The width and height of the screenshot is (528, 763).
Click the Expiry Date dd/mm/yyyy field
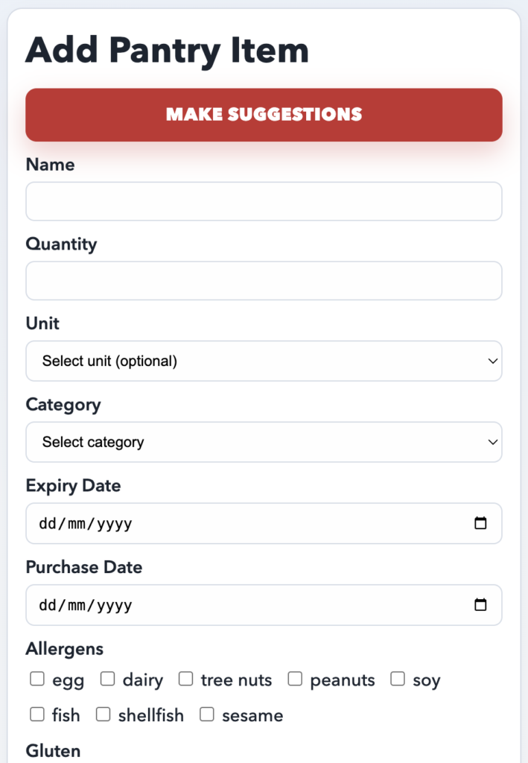tap(223, 523)
